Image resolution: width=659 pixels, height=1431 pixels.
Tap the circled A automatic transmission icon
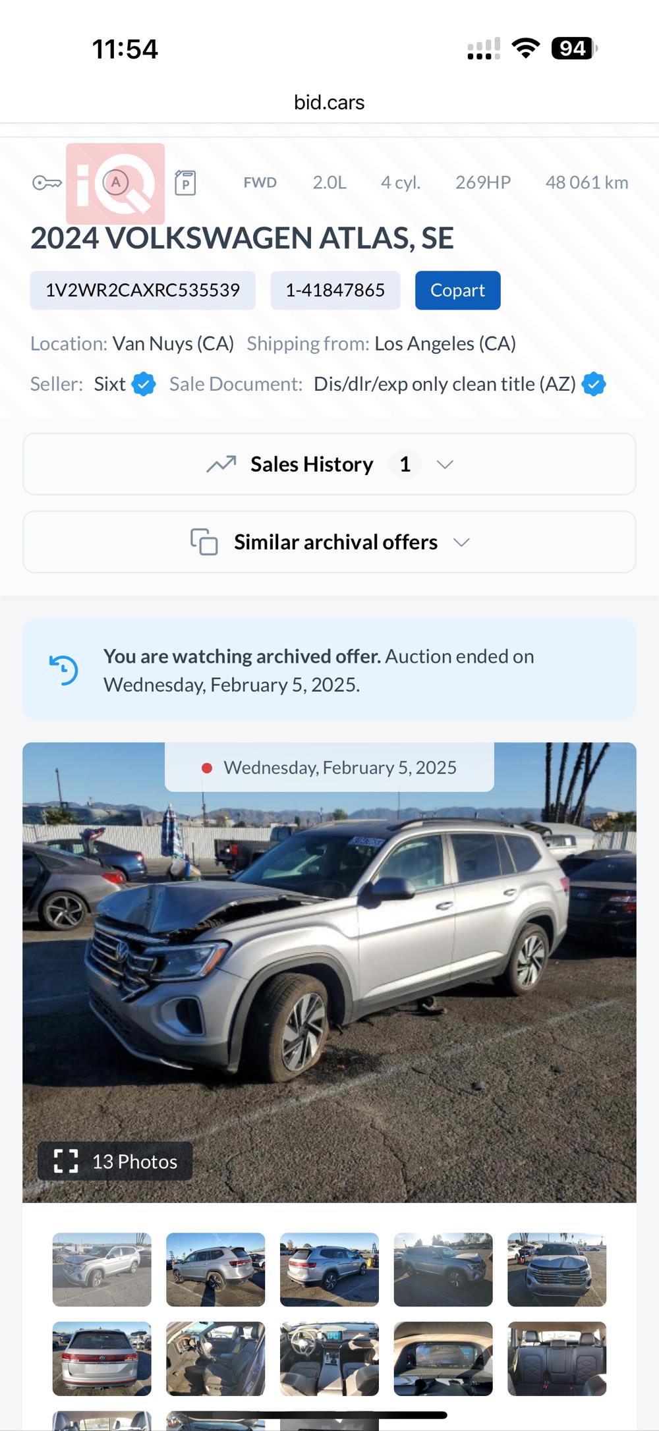tap(116, 182)
